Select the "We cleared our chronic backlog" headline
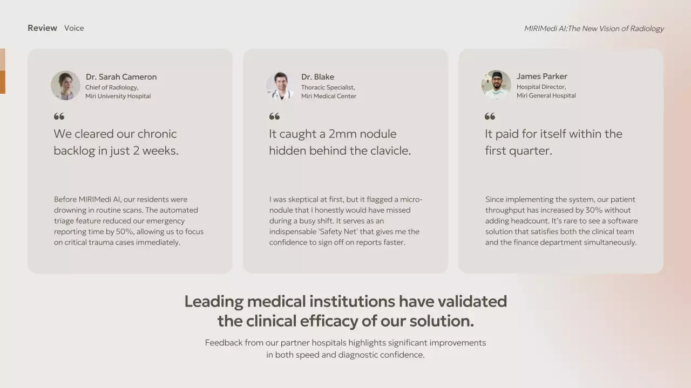Viewport: 691px width, 388px height. pyautogui.click(x=116, y=142)
